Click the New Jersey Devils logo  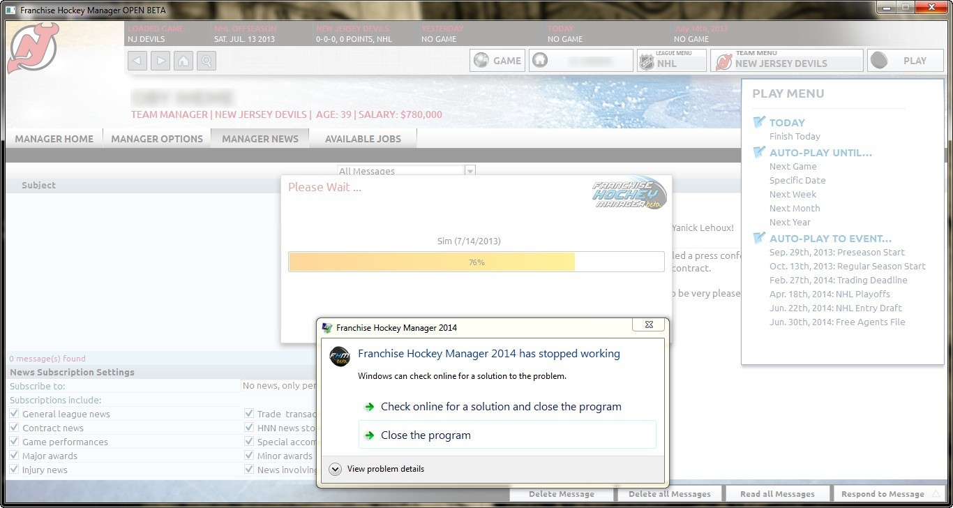point(33,47)
